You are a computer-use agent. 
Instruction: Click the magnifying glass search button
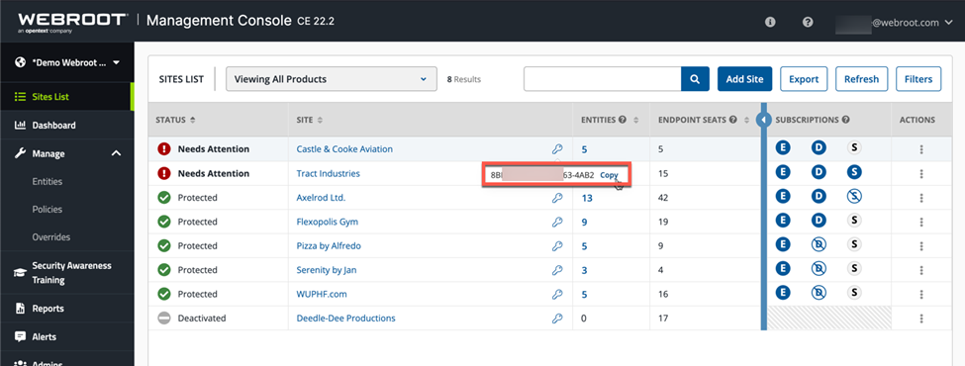click(696, 79)
